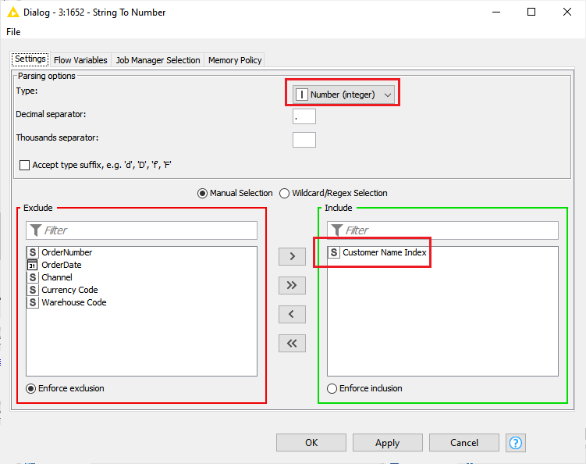Click the remove all columns double-arrow button
This screenshot has height=464, width=586.
tap(292, 343)
